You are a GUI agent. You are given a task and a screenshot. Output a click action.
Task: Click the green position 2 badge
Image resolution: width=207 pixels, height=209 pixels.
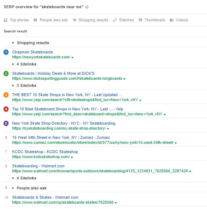[x=6, y=73]
